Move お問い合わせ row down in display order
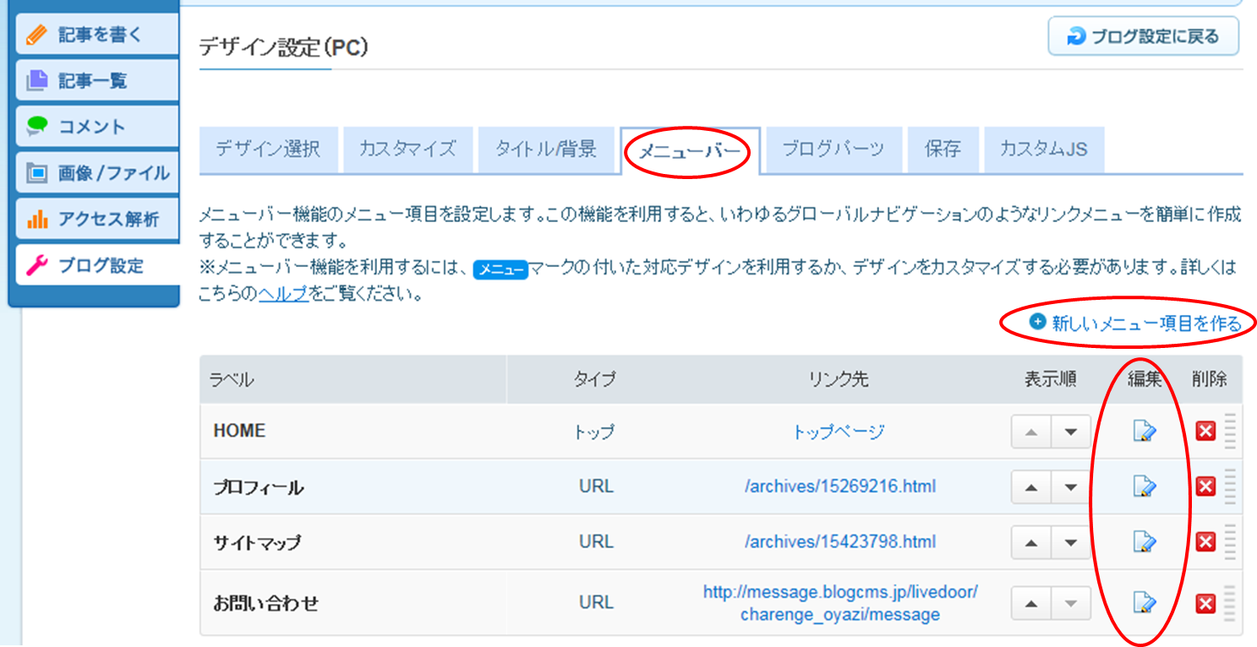 pos(1071,603)
